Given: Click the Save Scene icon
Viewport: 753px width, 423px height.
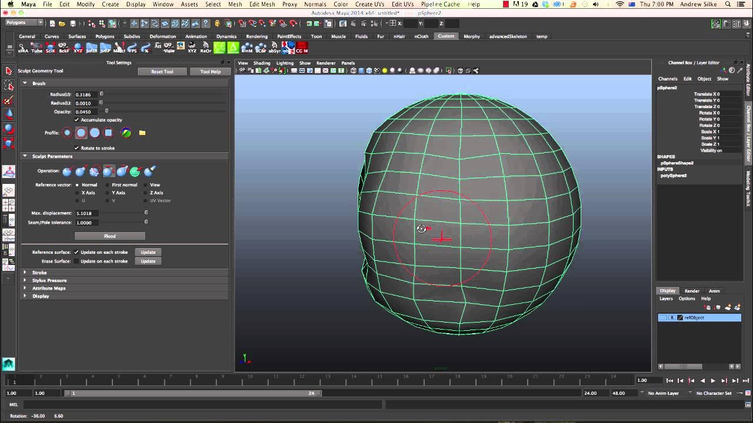Looking at the screenshot, I should click(x=72, y=23).
